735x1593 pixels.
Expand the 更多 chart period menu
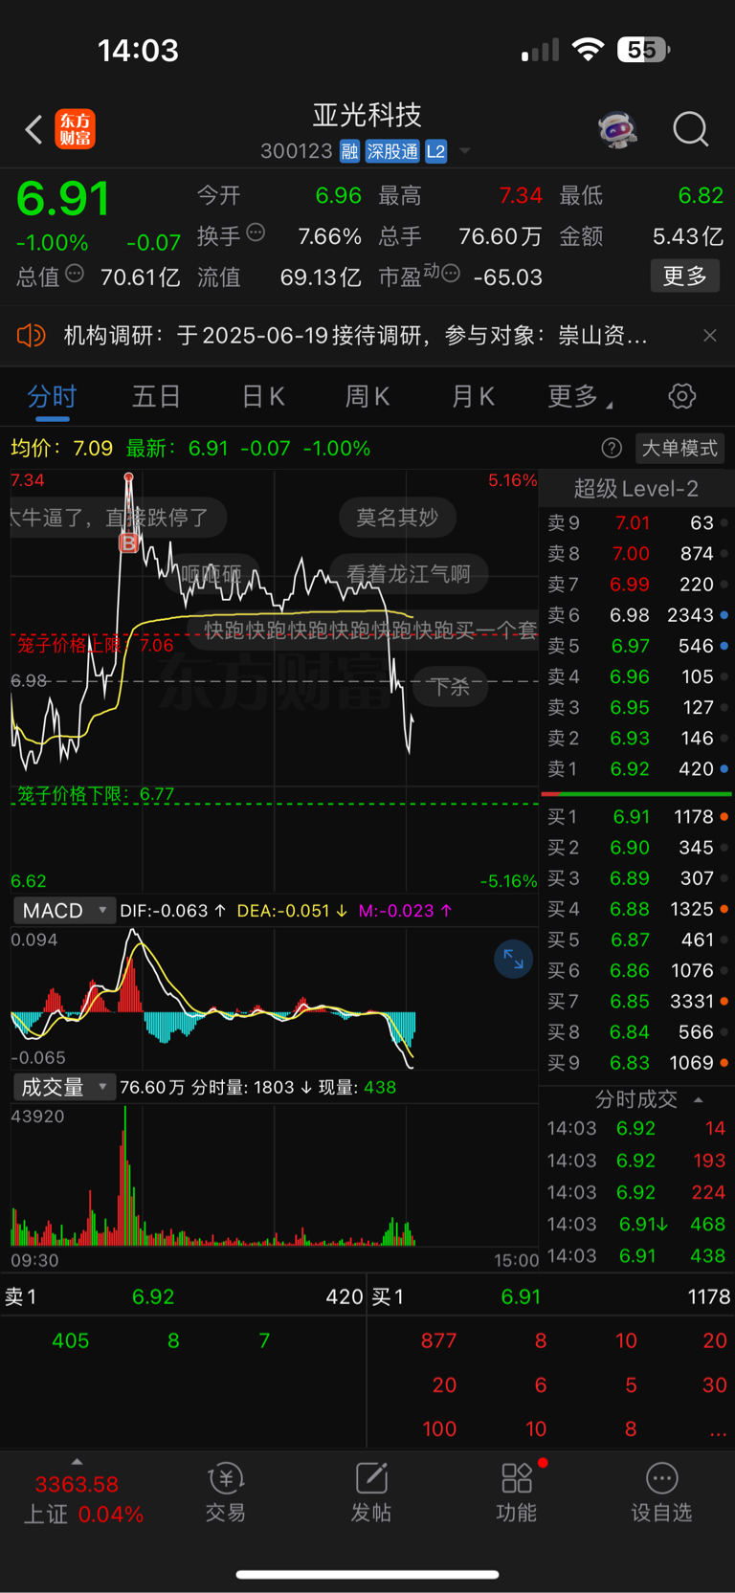(x=580, y=396)
